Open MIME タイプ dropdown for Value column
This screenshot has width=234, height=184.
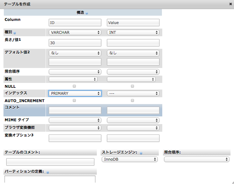133,120
